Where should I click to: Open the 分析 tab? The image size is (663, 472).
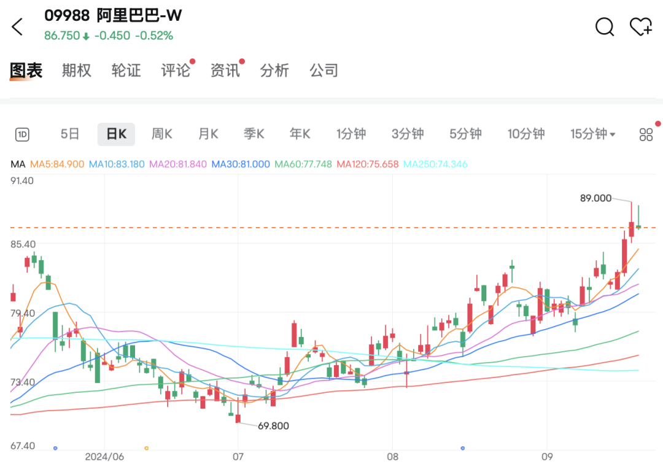pyautogui.click(x=274, y=70)
